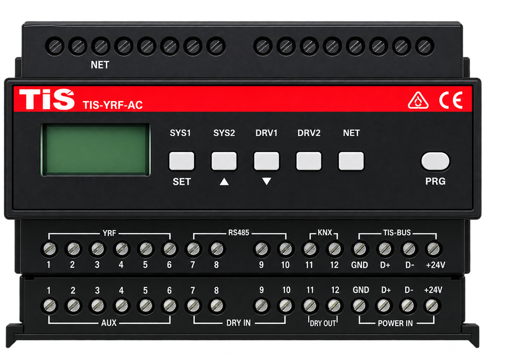This screenshot has height=361, width=505.
Task: Select KNX screw terminal 12
Action: tap(334, 249)
